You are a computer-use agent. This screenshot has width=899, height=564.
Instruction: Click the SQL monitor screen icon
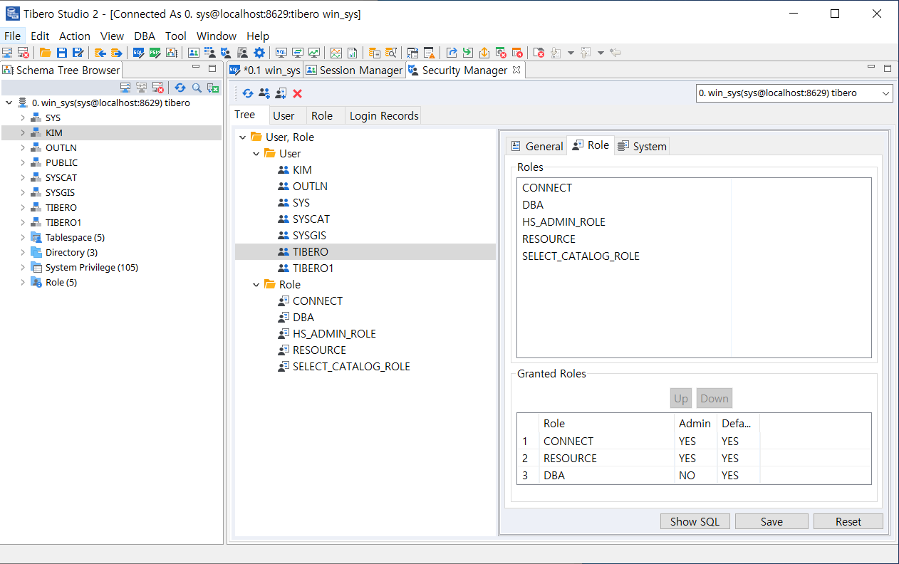pyautogui.click(x=281, y=53)
